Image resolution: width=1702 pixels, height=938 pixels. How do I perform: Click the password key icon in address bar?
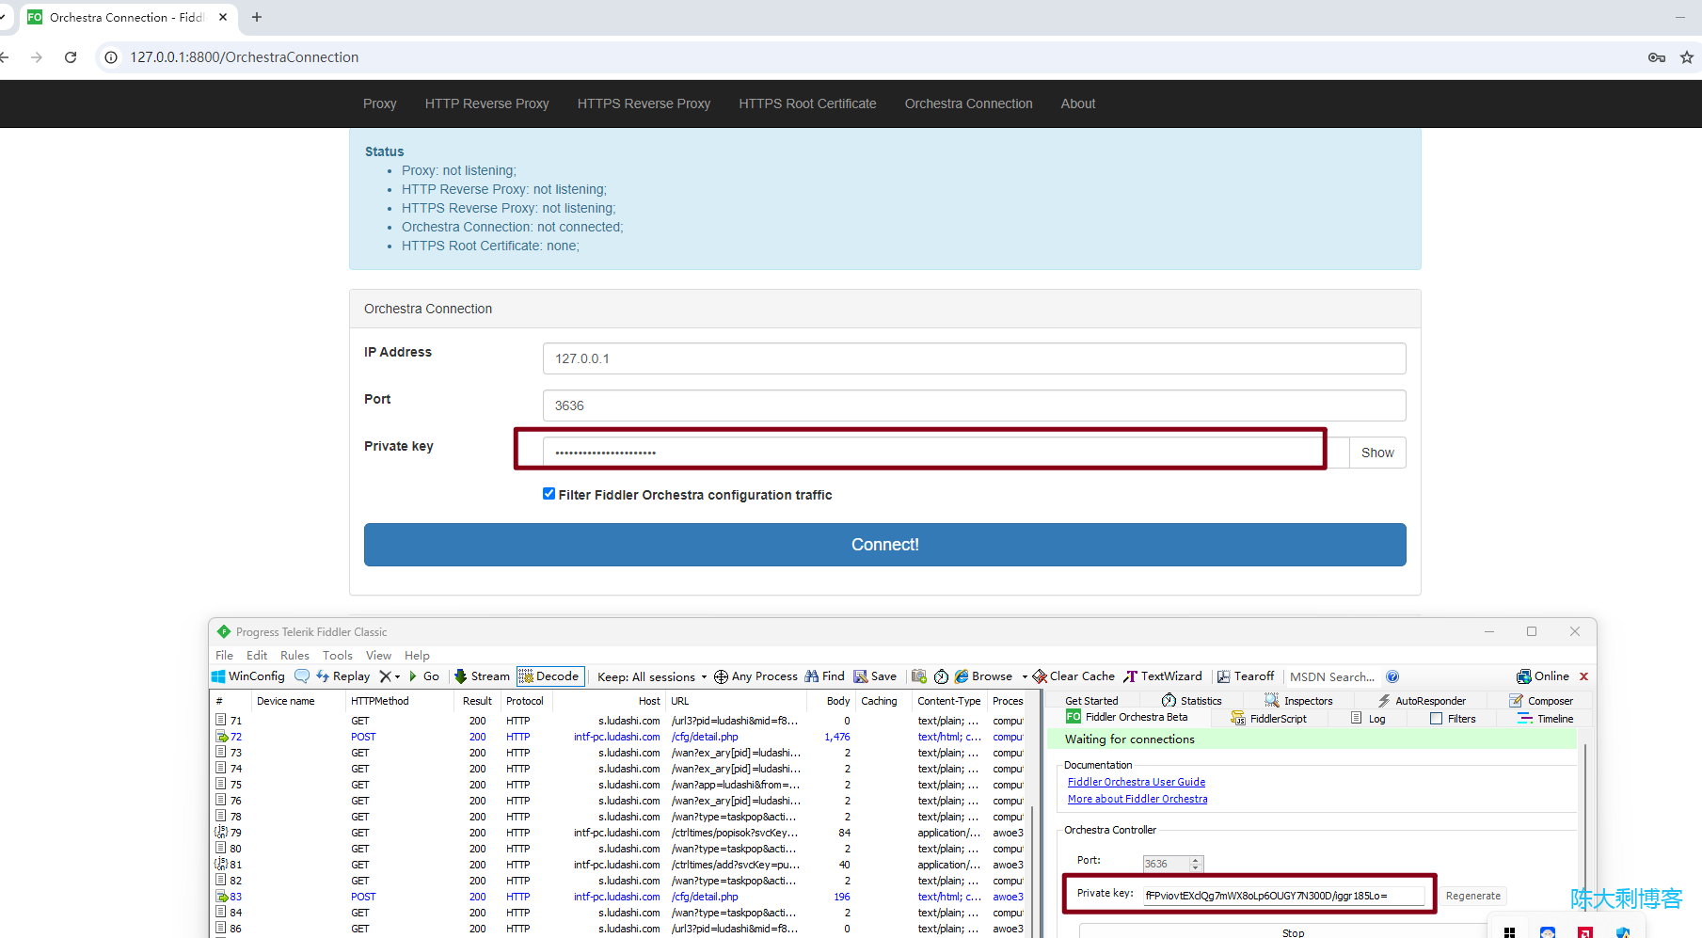(1657, 57)
